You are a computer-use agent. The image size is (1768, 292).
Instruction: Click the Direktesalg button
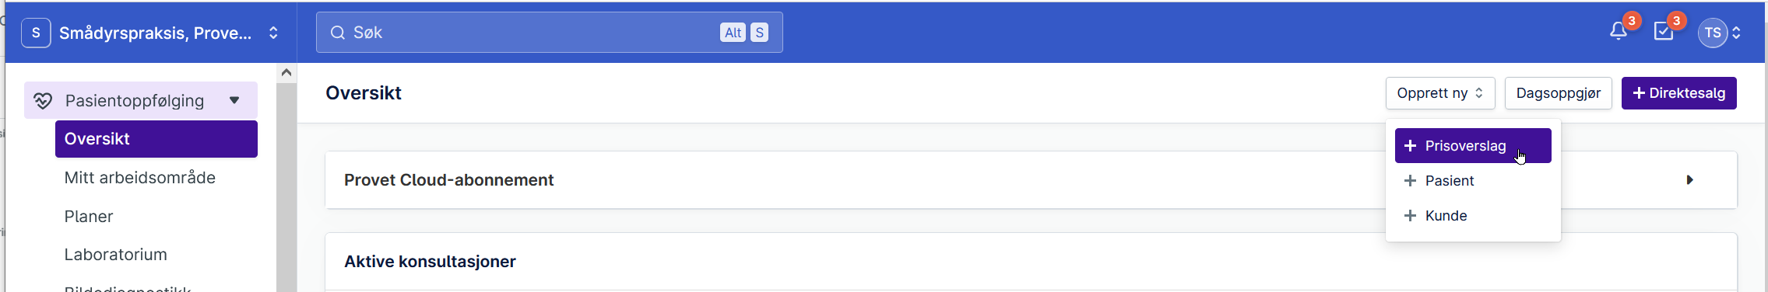[1679, 93]
